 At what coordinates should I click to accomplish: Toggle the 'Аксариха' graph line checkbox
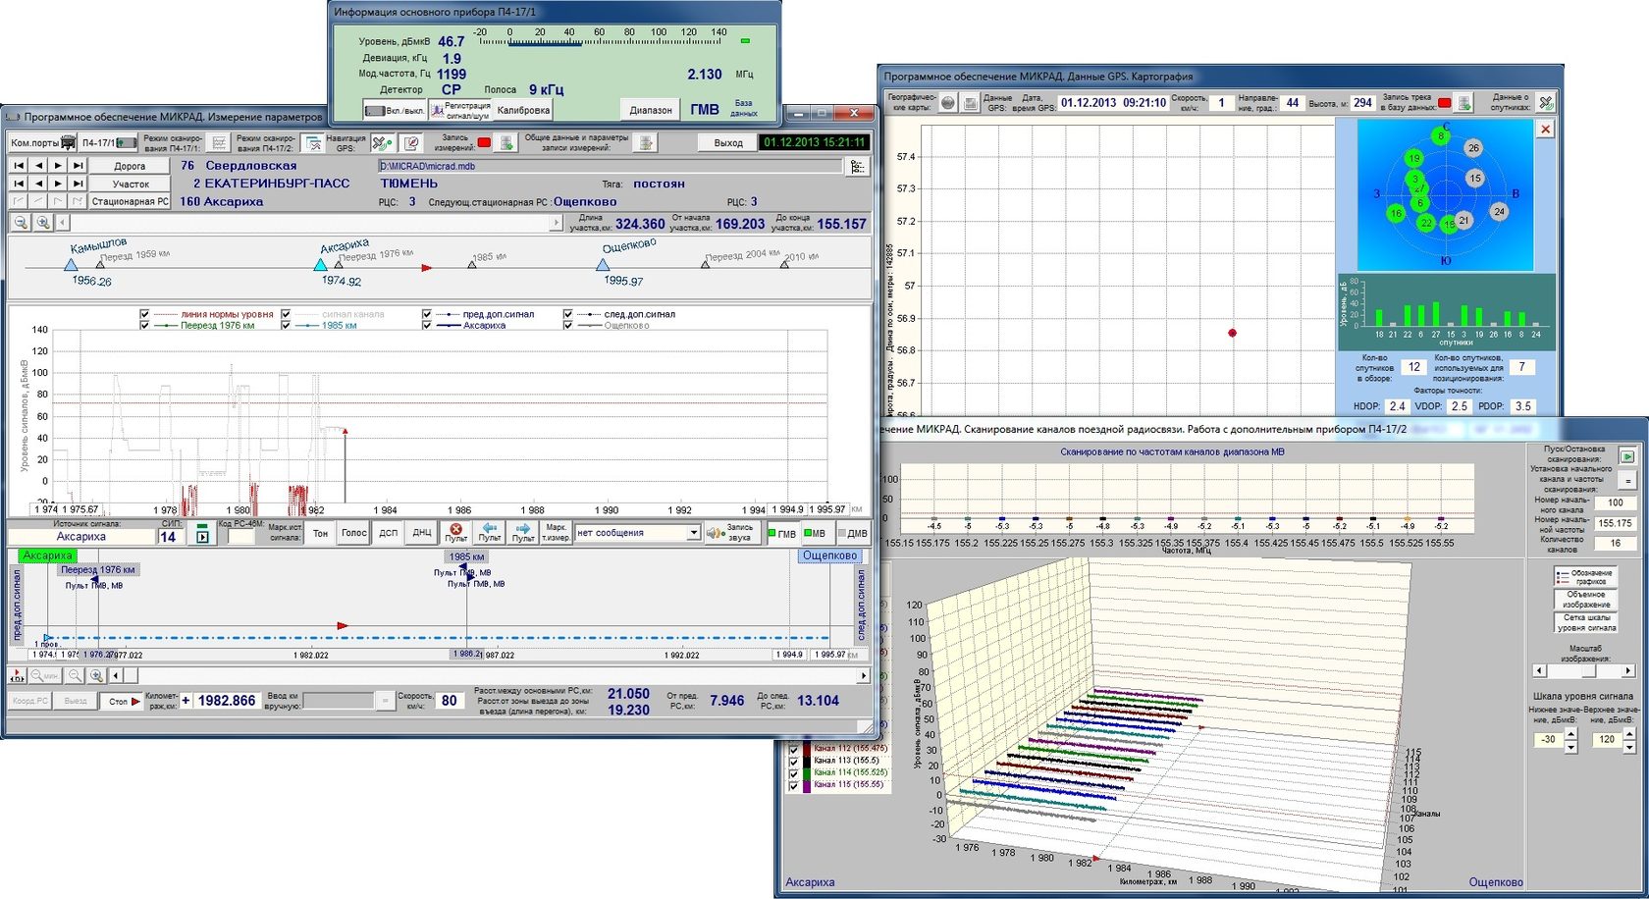click(427, 325)
